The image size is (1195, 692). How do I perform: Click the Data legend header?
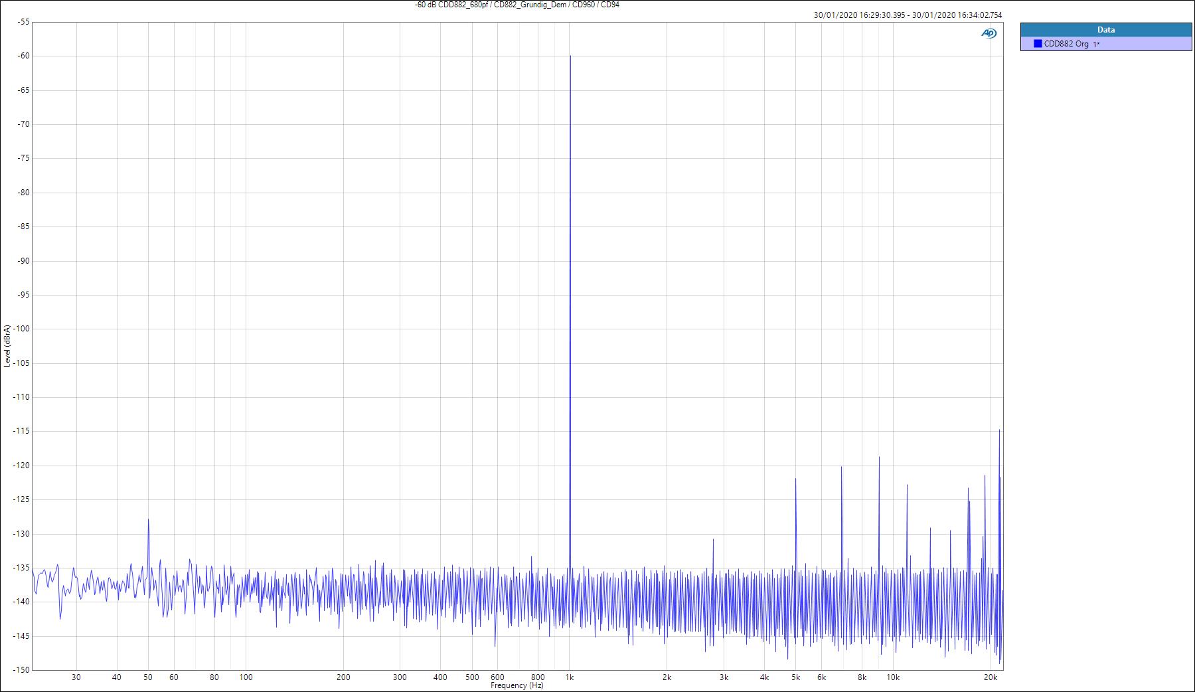[x=1105, y=30]
